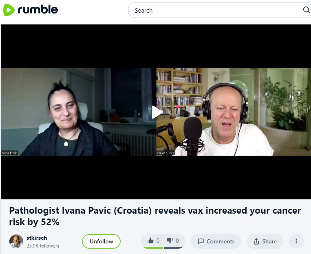Play the video with the center play button

coord(157,112)
